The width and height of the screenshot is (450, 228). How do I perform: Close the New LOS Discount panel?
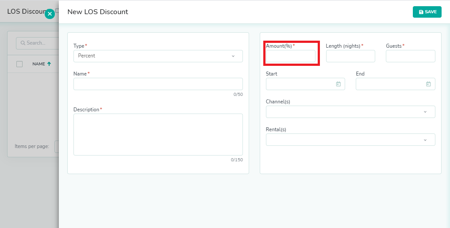(x=50, y=14)
